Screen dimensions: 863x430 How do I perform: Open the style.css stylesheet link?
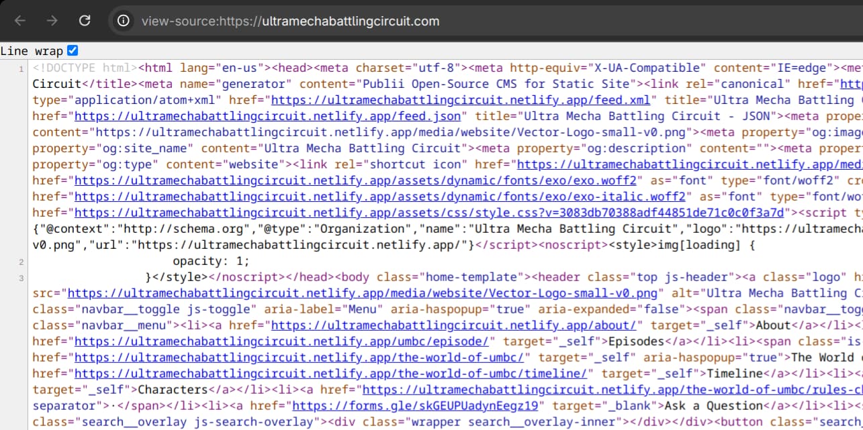click(429, 213)
